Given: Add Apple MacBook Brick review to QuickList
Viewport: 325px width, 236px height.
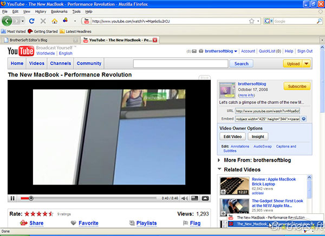Looking at the screenshot, I should [x=223, y=192].
